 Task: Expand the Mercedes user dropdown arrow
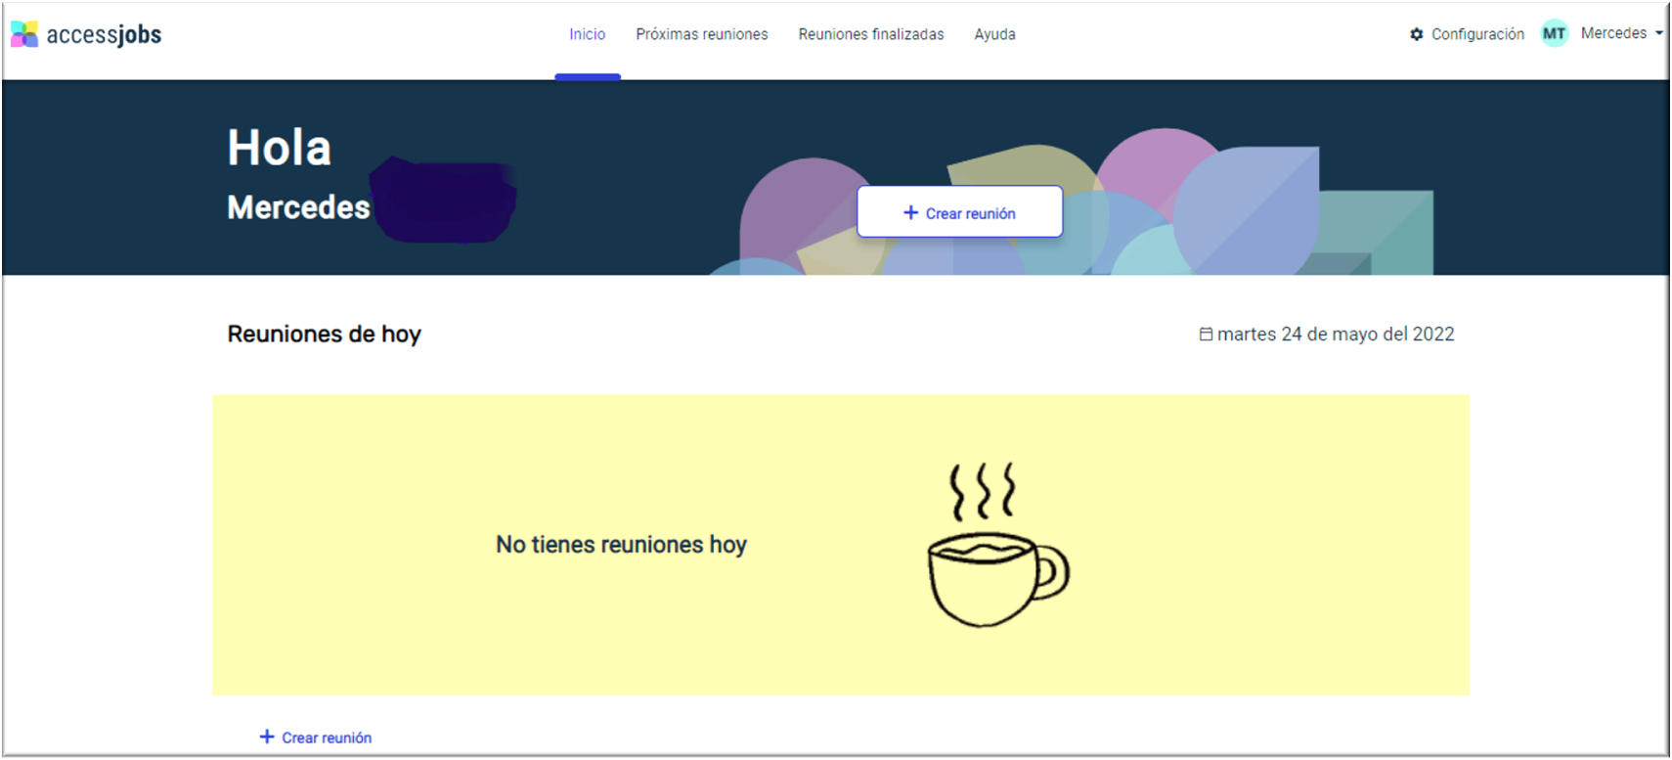click(x=1659, y=33)
